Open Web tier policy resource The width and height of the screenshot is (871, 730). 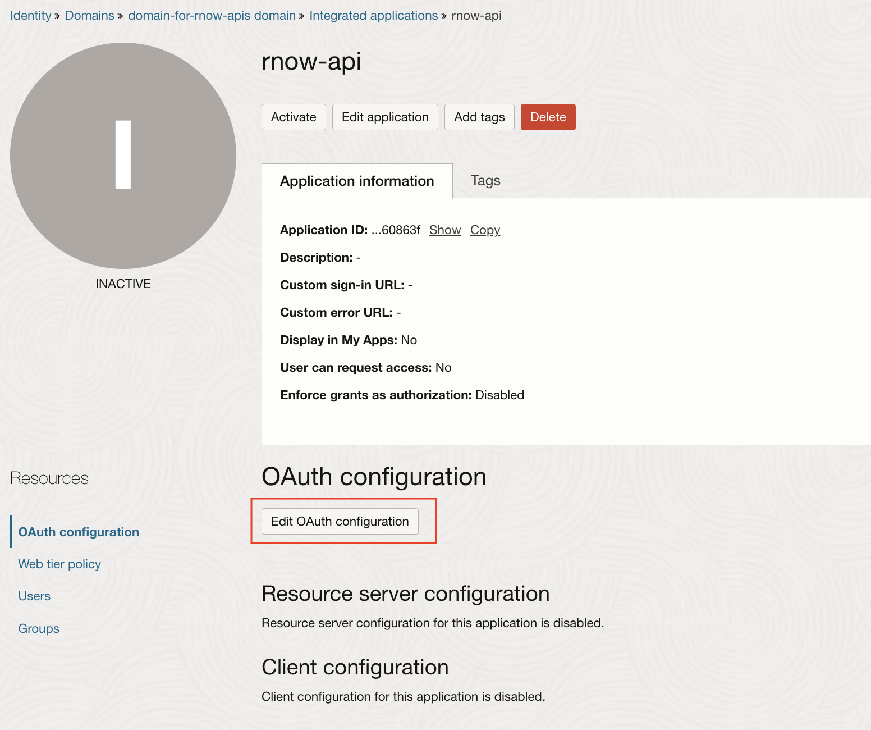click(59, 564)
